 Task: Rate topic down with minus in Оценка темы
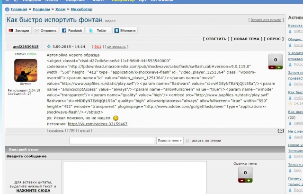coord(242,180)
